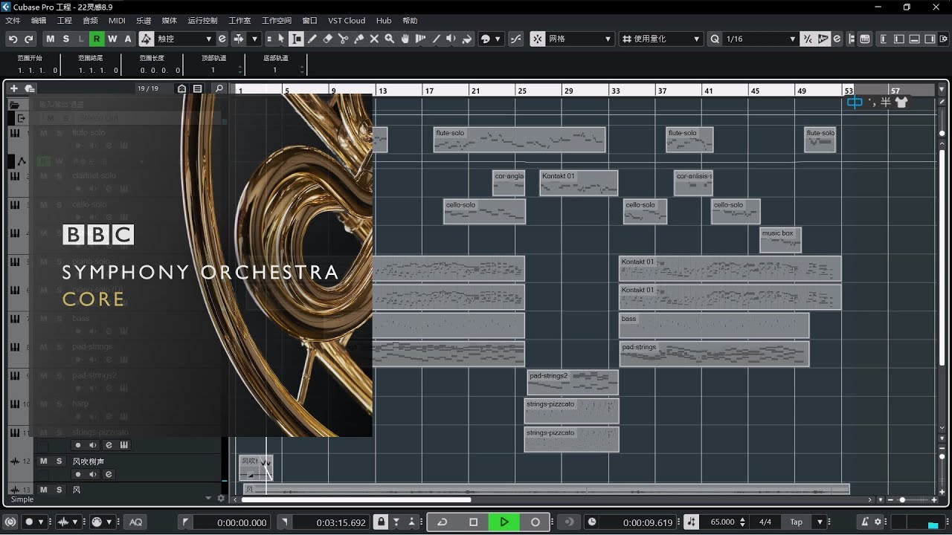Click the Stop transport button
Viewport: 952px width, 535px height.
tap(473, 522)
